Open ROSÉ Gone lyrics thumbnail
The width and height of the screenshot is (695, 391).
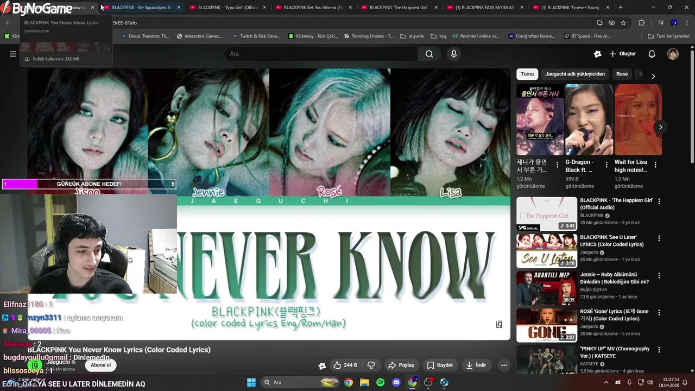click(x=547, y=325)
